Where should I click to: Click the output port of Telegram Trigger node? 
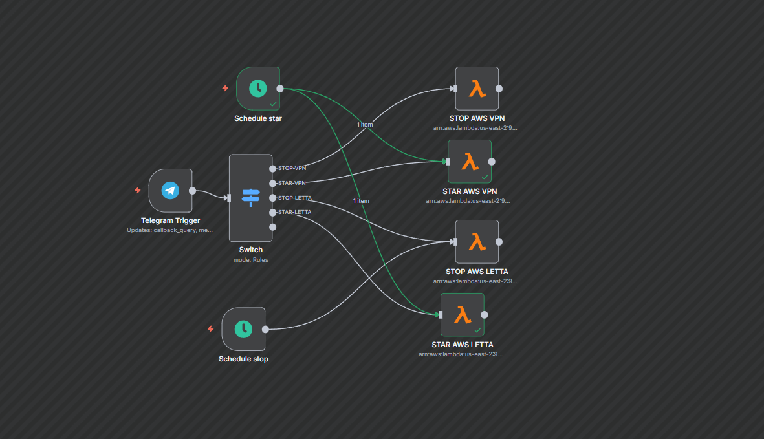(192, 191)
